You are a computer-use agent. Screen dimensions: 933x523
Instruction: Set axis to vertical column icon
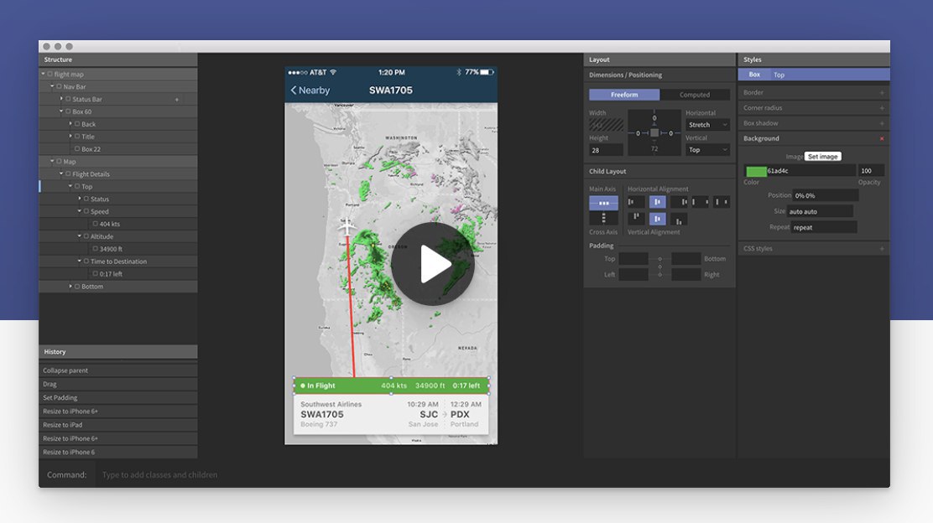603,218
